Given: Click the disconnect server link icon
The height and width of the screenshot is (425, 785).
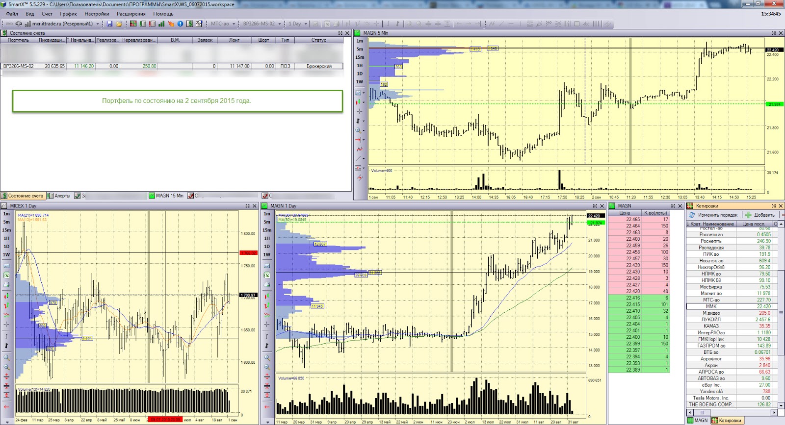Looking at the screenshot, I should (19, 24).
